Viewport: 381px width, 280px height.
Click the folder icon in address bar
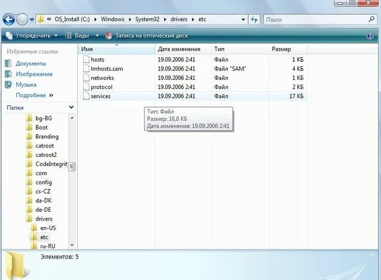(40, 19)
